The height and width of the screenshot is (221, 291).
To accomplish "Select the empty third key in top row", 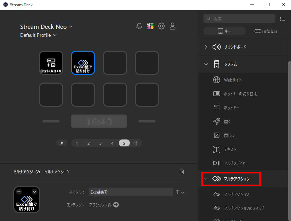I will tap(115, 63).
